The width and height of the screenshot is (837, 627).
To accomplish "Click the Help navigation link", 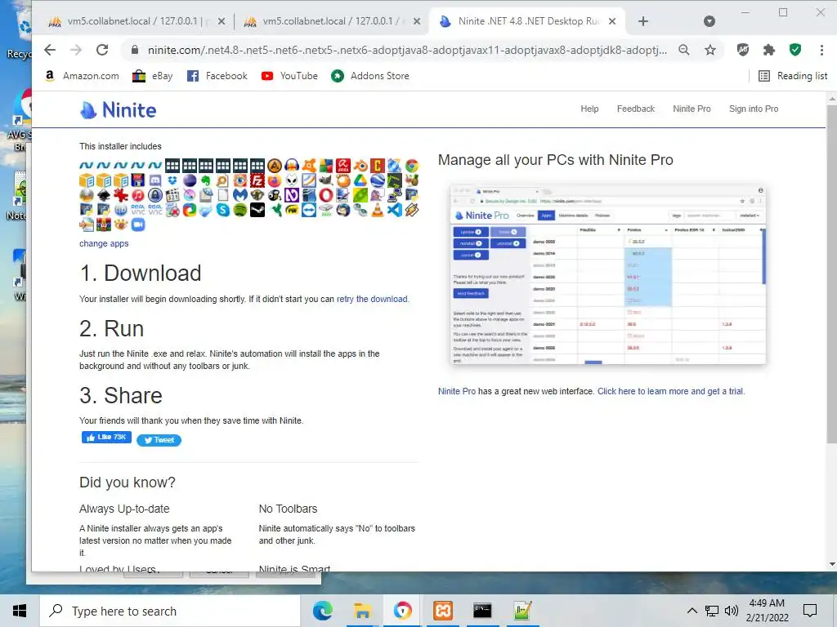I will [589, 109].
